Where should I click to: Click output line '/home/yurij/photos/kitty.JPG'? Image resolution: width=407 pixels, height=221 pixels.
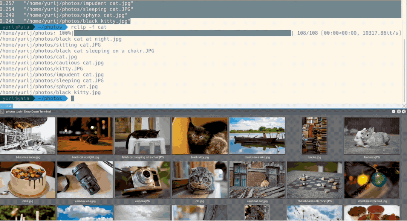pyautogui.click(x=41, y=69)
